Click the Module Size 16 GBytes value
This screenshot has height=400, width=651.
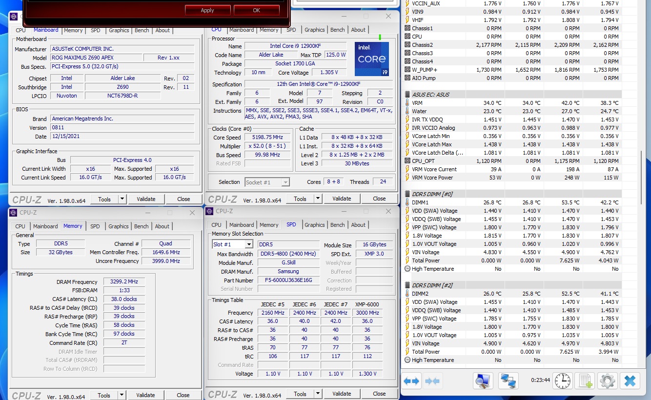[374, 244]
